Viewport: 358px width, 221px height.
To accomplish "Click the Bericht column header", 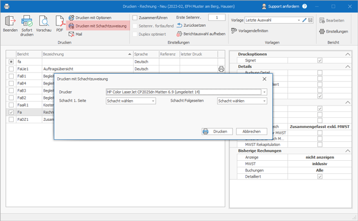I will (x=29, y=54).
